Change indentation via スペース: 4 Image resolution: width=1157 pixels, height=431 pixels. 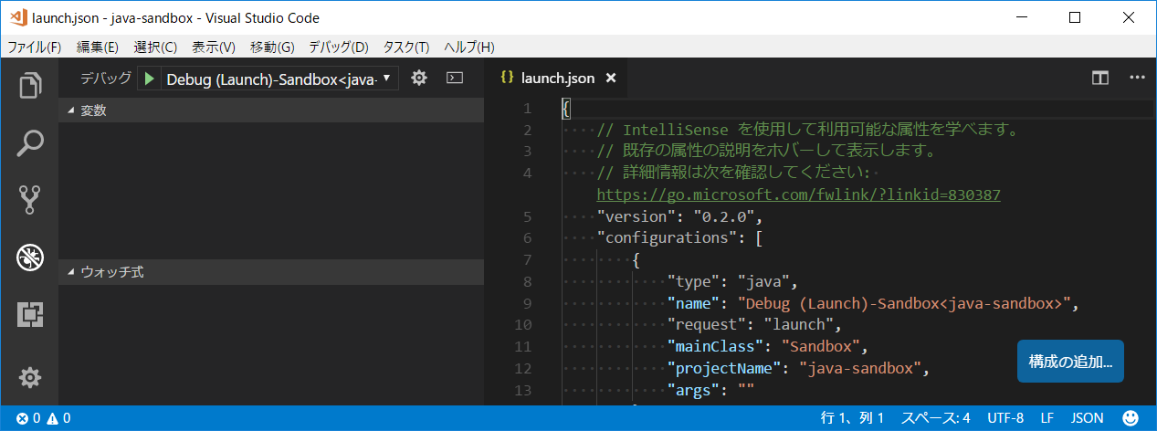936,419
